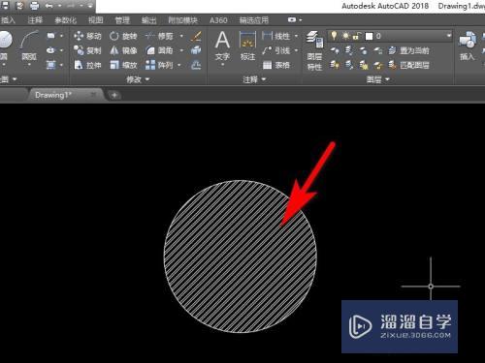Select the Arc (圆弧) drawing tool

29,45
